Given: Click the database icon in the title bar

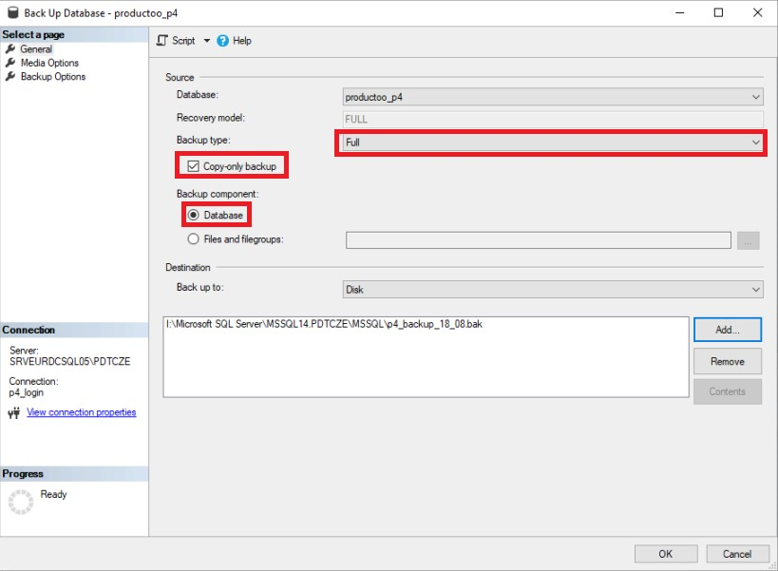Looking at the screenshot, I should (x=12, y=12).
